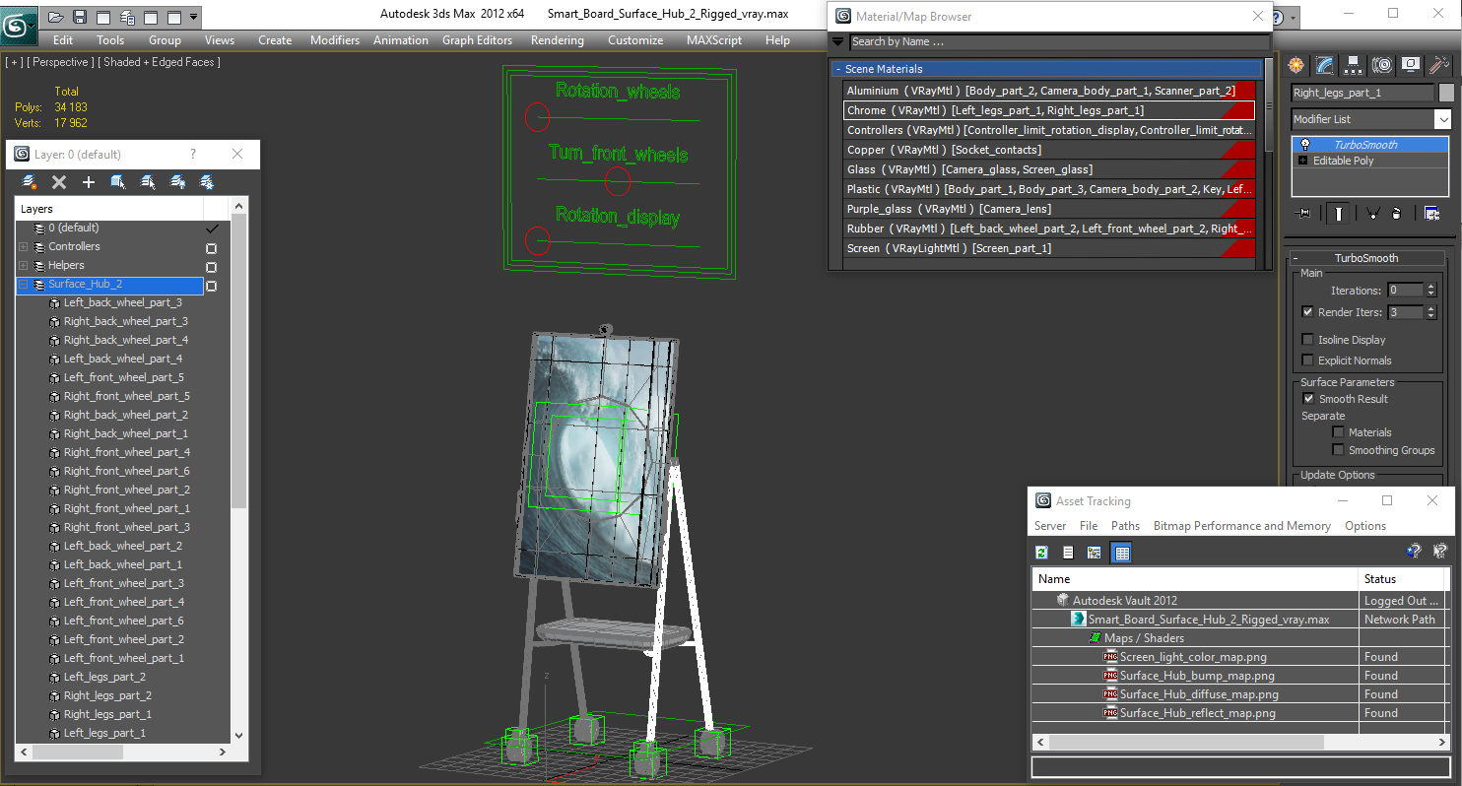
Task: Open quick access toolbar customize dropdown
Action: (x=193, y=17)
